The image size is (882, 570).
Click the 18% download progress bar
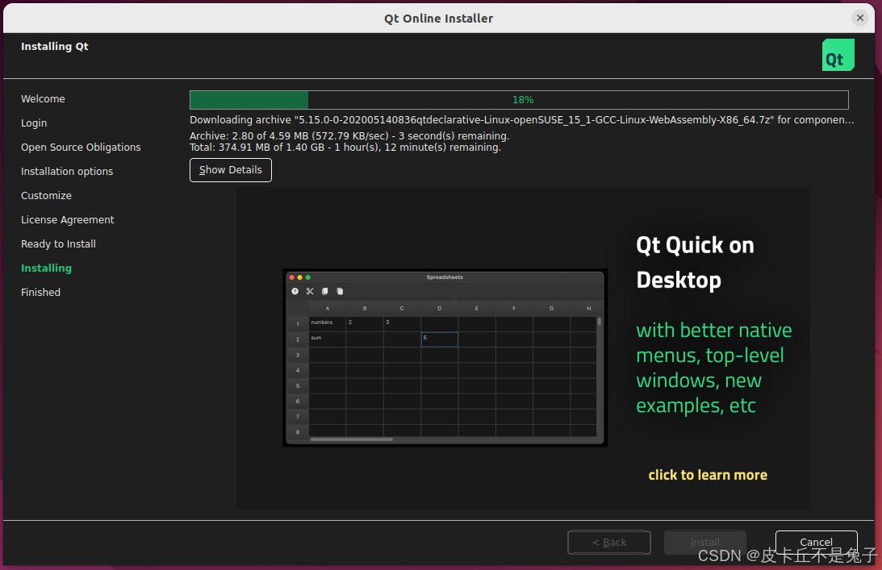(x=518, y=99)
